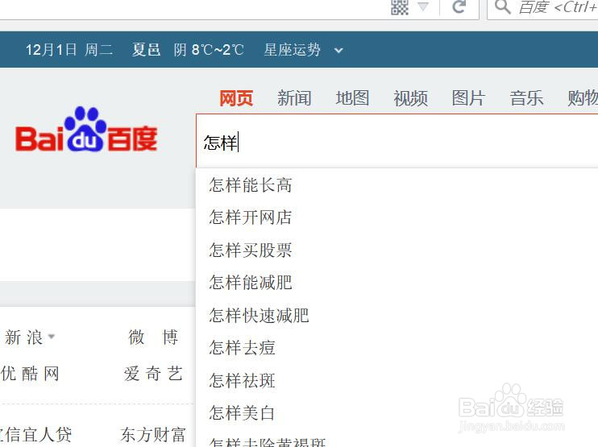598x447 pixels.
Task: Open the 优酷网 site link
Action: pos(30,374)
